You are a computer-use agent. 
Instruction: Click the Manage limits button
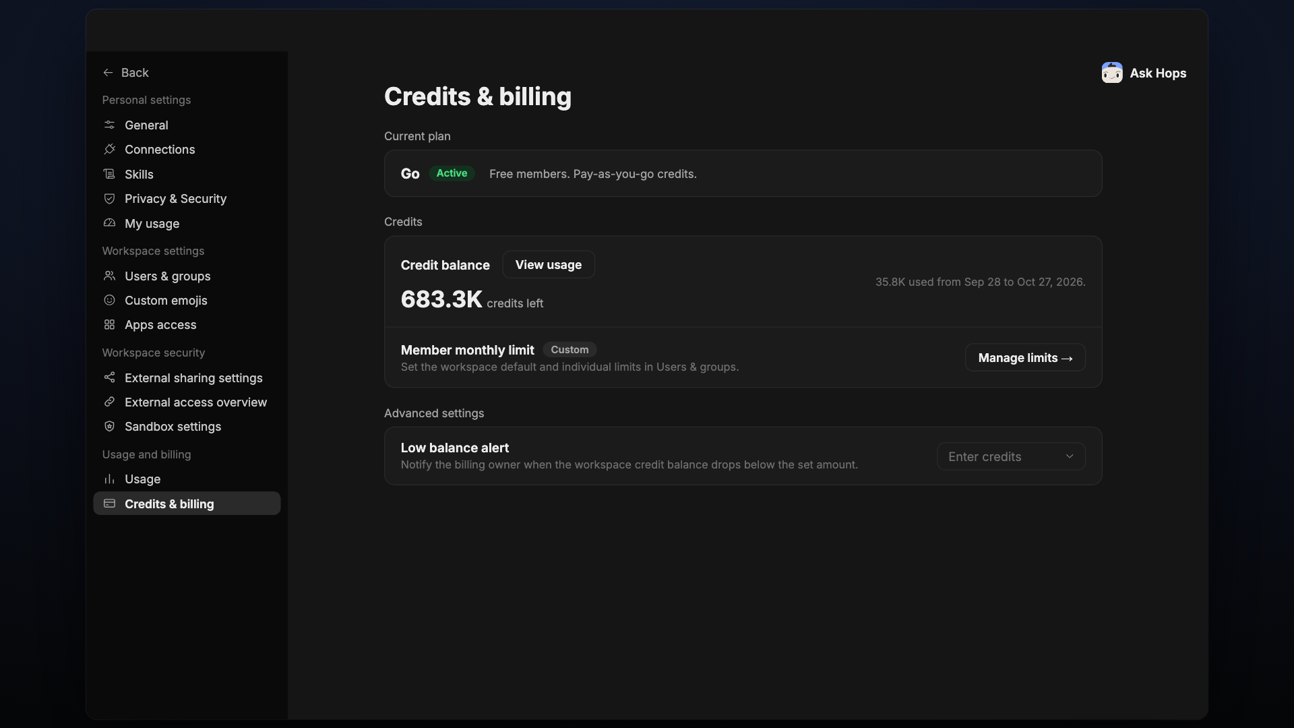(x=1025, y=357)
